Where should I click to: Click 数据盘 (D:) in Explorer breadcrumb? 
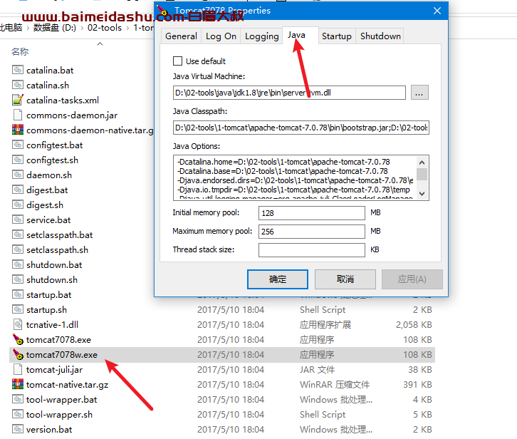(x=54, y=28)
